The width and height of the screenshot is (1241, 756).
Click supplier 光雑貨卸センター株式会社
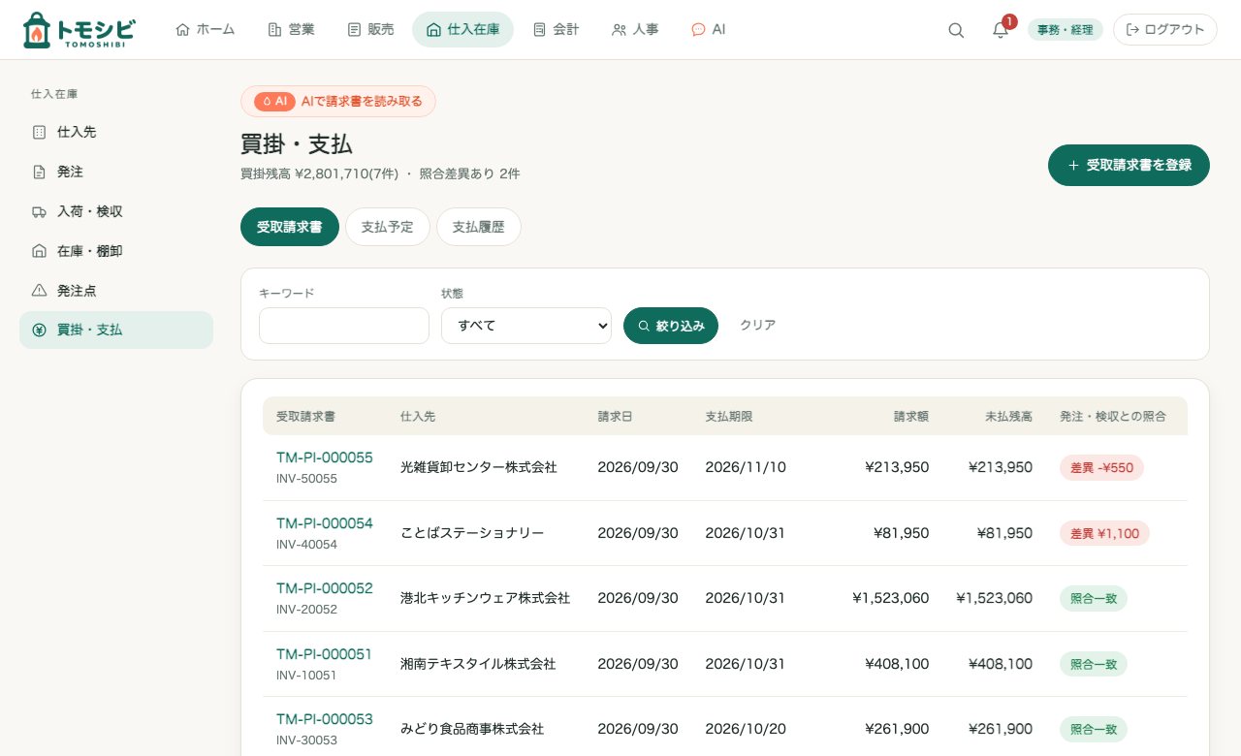coord(479,467)
